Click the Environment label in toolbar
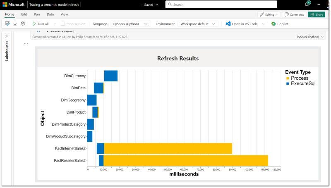The height and width of the screenshot is (188, 331). click(x=166, y=24)
